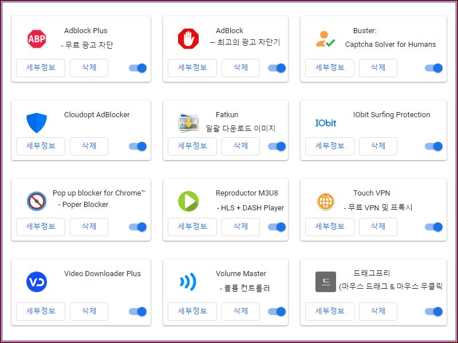This screenshot has height=343, width=458.
Task: Click the 'Cloudopt AdBlocker' name text
Action: click(x=97, y=115)
